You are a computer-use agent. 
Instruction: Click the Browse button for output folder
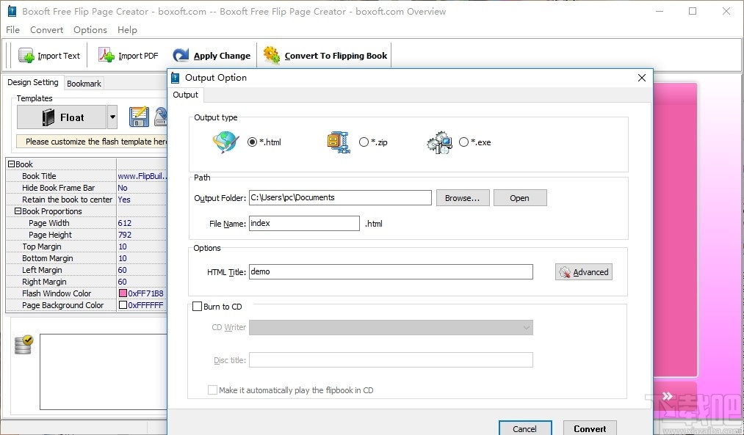click(x=463, y=197)
